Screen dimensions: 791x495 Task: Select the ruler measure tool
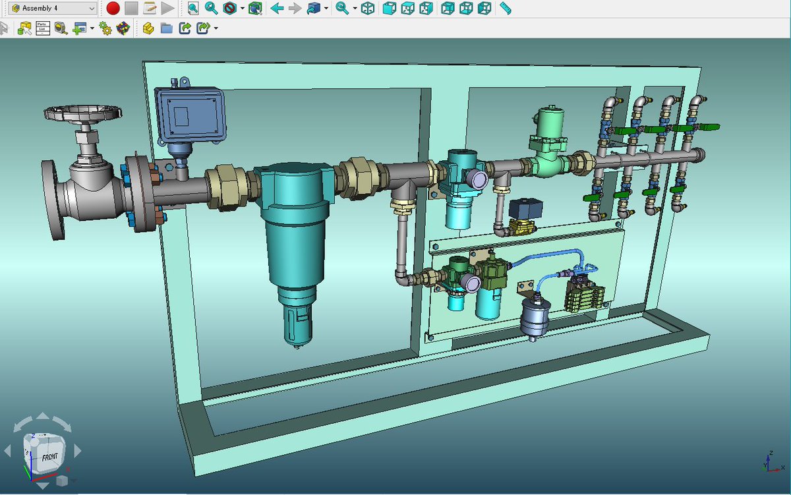click(505, 9)
